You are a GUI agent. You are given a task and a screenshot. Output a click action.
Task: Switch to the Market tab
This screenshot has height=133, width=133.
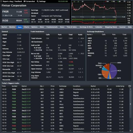pyautogui.click(x=4, y=27)
